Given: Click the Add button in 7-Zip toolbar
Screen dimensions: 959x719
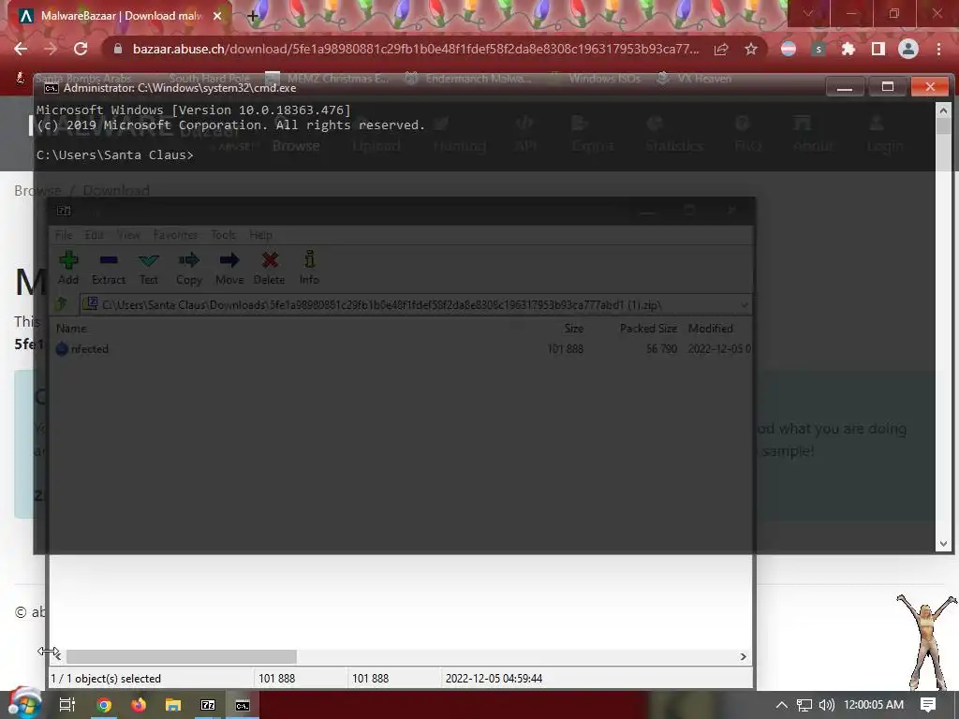Looking at the screenshot, I should 67,268.
